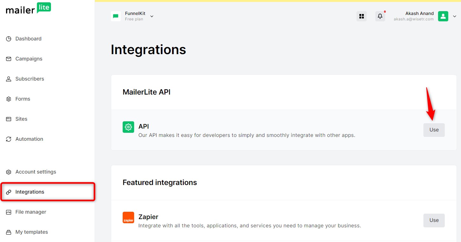Click the MailerLite logo

tap(28, 9)
